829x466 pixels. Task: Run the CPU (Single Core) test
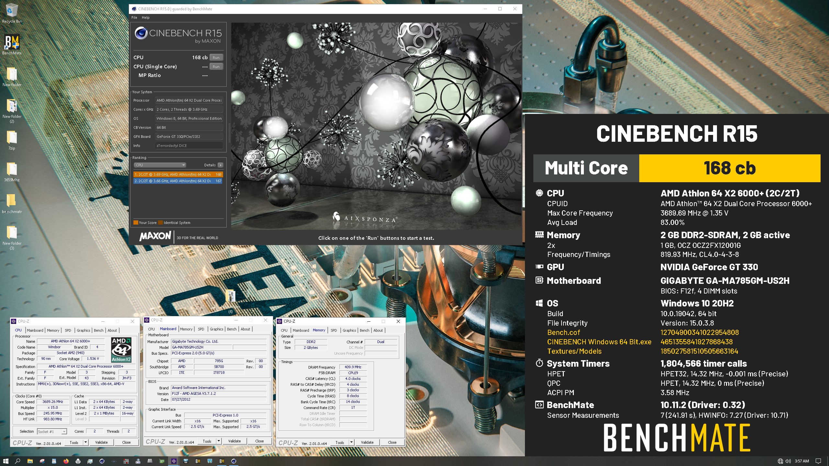point(216,67)
